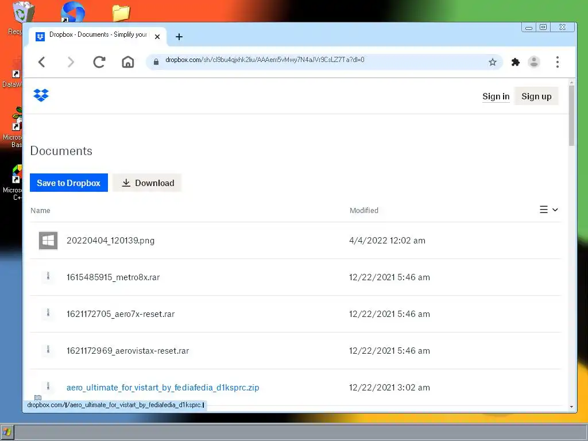The image size is (588, 441).
Task: Click the page vertical scrollbar thumb
Action: (571, 115)
